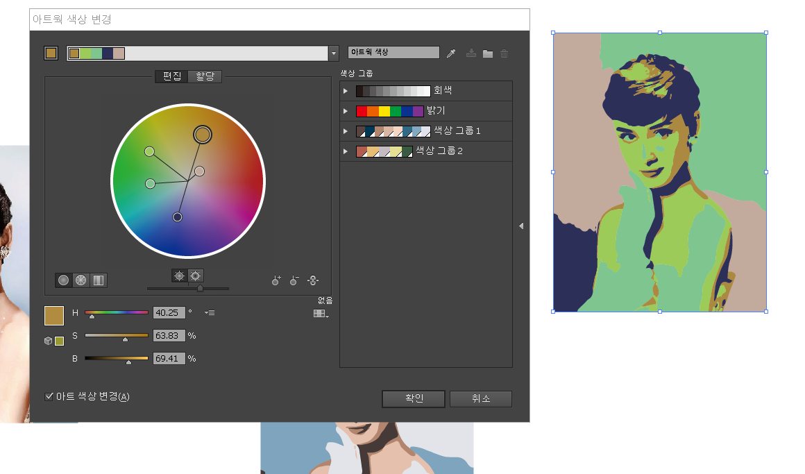Open the color mode menu icon

(x=210, y=312)
